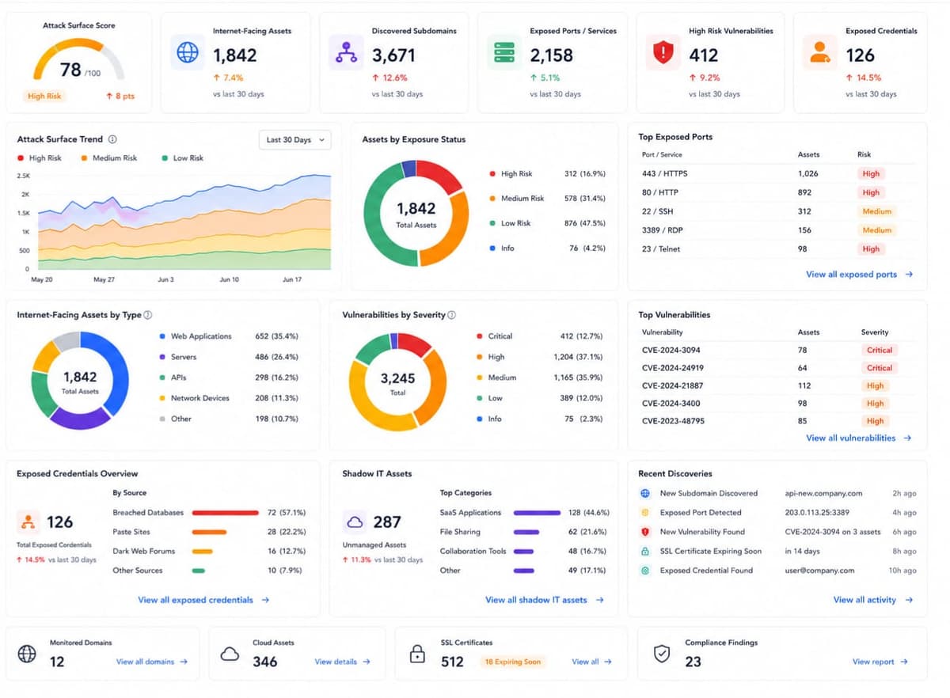Toggle Network Devices legend entry

(x=194, y=398)
